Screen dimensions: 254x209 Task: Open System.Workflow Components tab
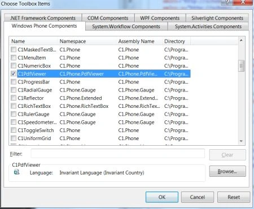[x=126, y=27]
